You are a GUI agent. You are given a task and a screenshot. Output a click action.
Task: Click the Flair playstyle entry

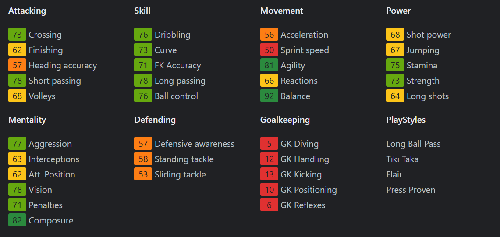point(394,174)
